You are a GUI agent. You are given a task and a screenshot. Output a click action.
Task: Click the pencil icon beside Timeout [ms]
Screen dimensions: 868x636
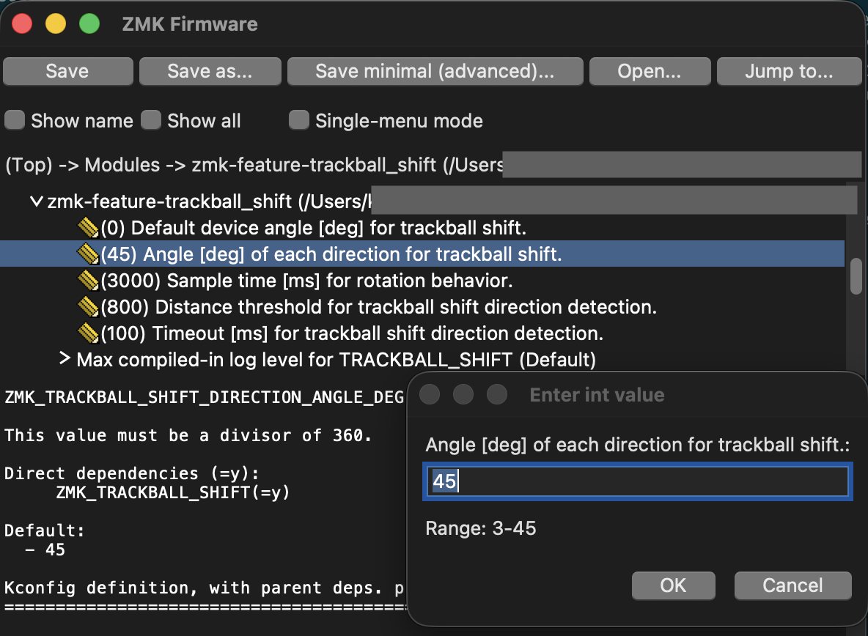[88, 333]
